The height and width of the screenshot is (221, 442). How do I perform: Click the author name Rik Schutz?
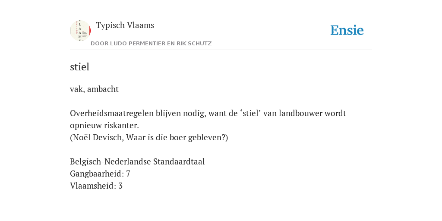pos(194,44)
